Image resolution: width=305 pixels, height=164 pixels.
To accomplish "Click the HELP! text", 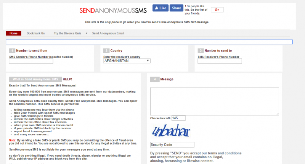I will pyautogui.click(x=67, y=80).
